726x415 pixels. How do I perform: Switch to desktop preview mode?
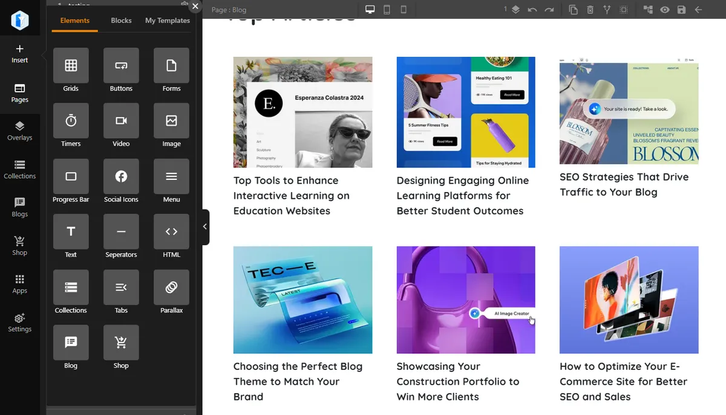click(370, 10)
